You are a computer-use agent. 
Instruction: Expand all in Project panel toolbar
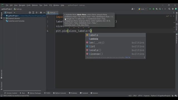[33, 12]
